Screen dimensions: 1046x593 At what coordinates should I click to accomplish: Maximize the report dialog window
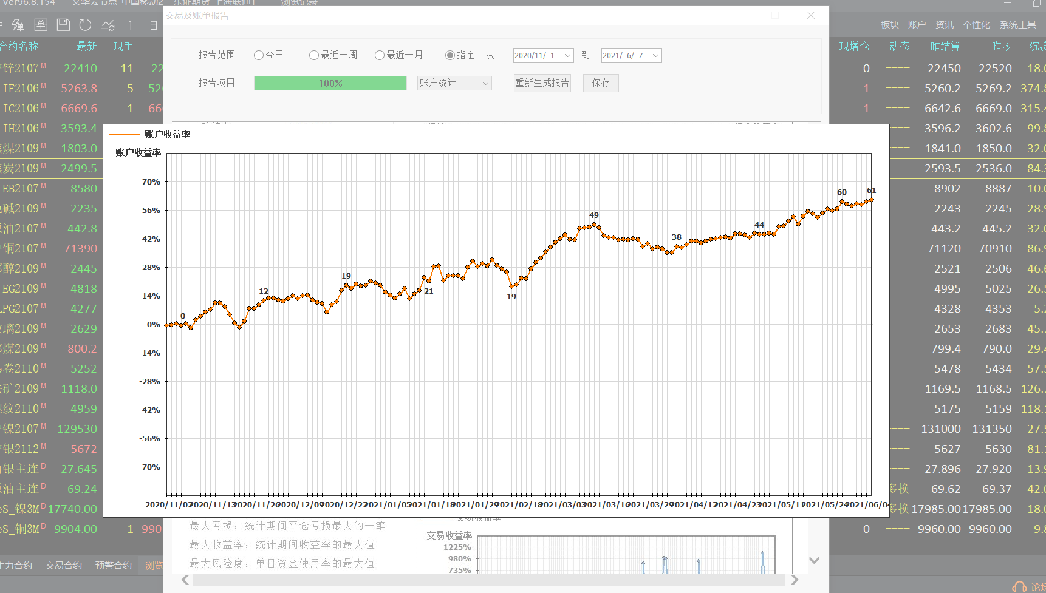(775, 15)
